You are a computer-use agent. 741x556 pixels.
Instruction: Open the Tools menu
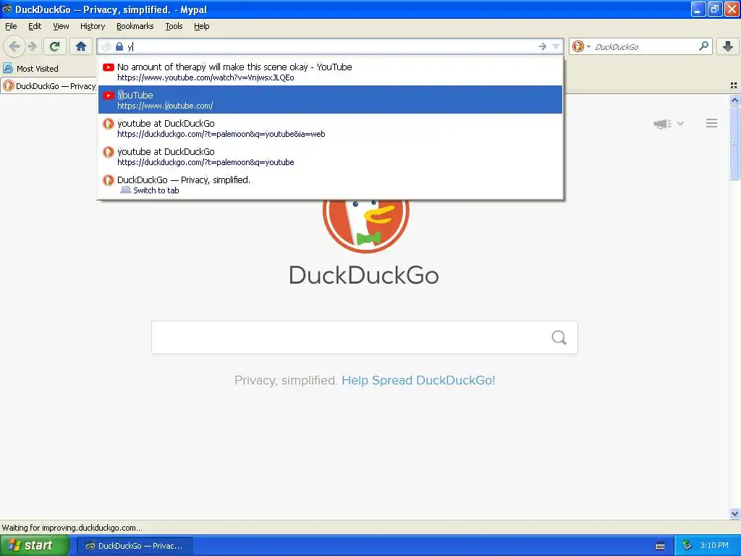point(174,26)
